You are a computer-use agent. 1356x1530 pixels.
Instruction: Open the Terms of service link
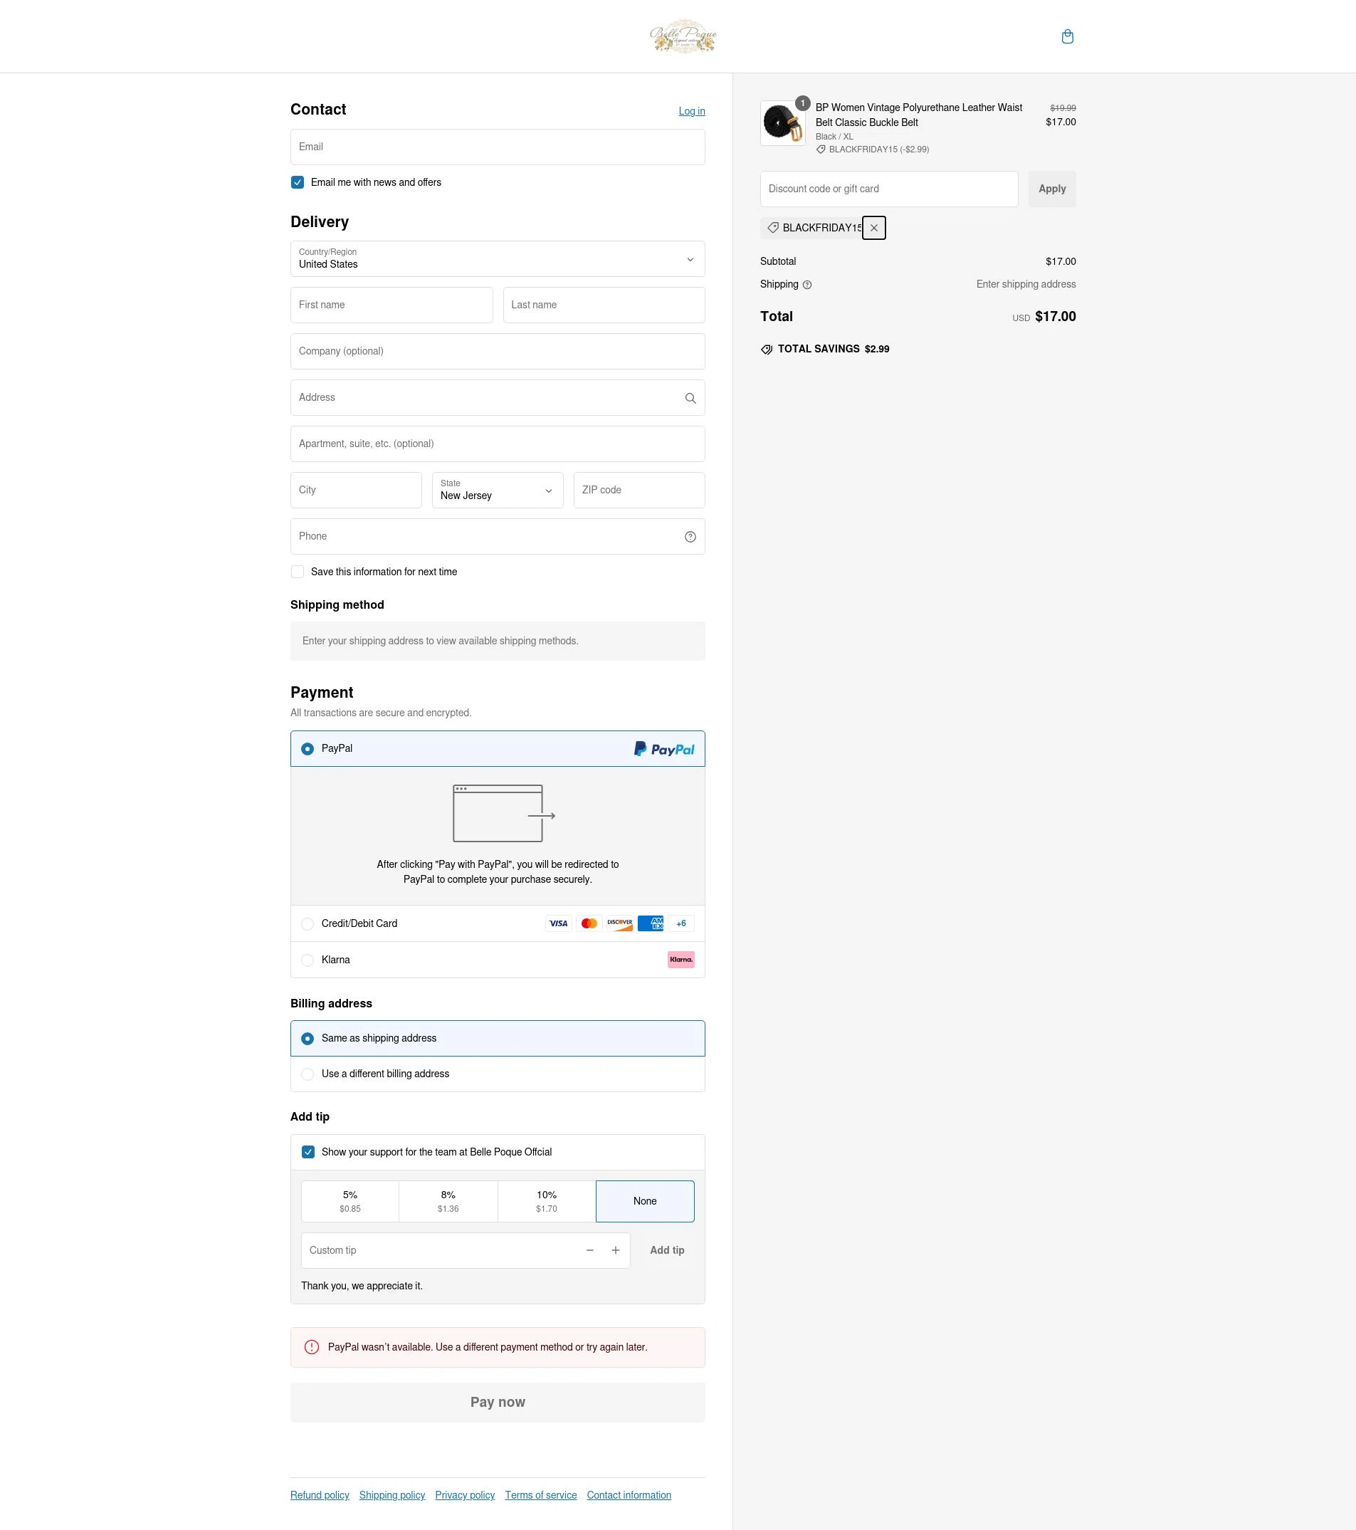[541, 1495]
